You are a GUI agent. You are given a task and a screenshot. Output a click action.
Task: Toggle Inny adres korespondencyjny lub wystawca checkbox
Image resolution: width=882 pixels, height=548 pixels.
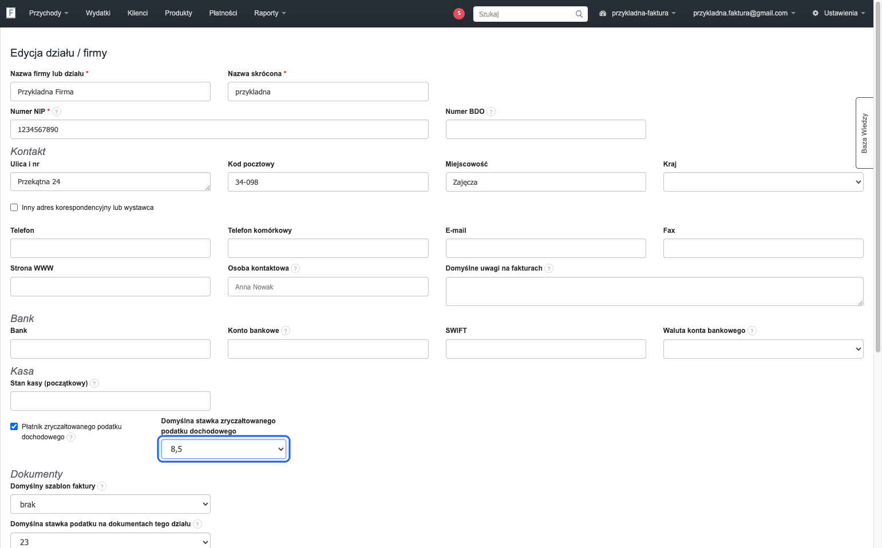(x=14, y=208)
